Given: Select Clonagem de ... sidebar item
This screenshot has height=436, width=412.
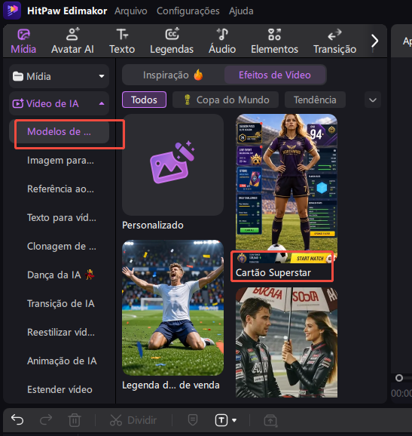Looking at the screenshot, I should (62, 247).
